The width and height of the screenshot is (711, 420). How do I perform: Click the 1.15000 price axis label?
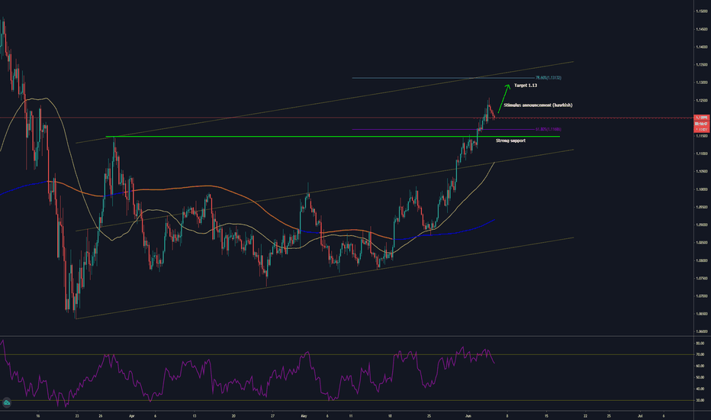tap(702, 11)
